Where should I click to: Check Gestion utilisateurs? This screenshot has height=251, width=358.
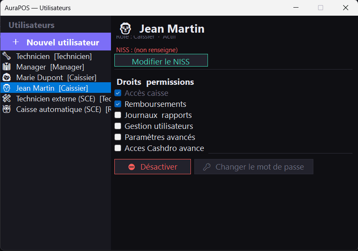(118, 126)
